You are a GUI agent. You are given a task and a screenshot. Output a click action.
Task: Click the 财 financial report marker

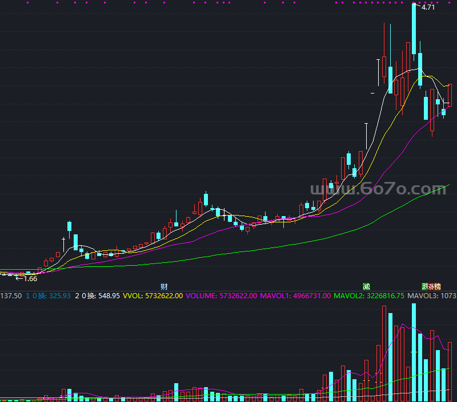(164, 286)
